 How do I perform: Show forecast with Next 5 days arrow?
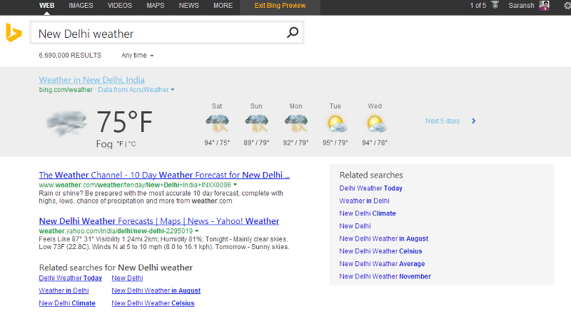click(473, 121)
